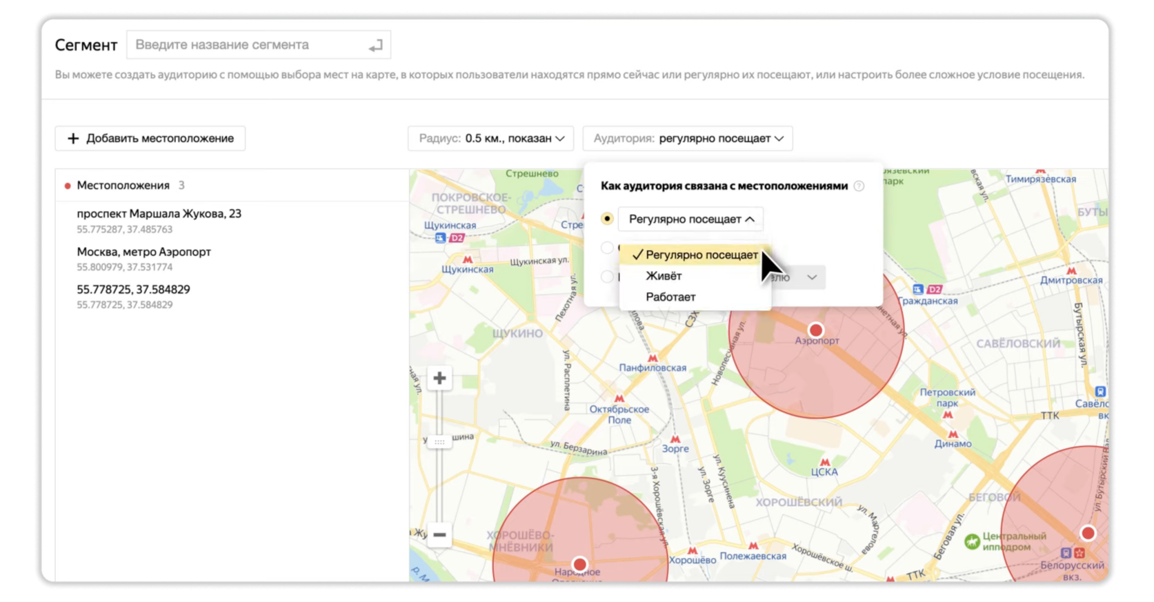The height and width of the screenshot is (602, 1154).
Task: Click the help question mark icon in popup
Action: 859,185
